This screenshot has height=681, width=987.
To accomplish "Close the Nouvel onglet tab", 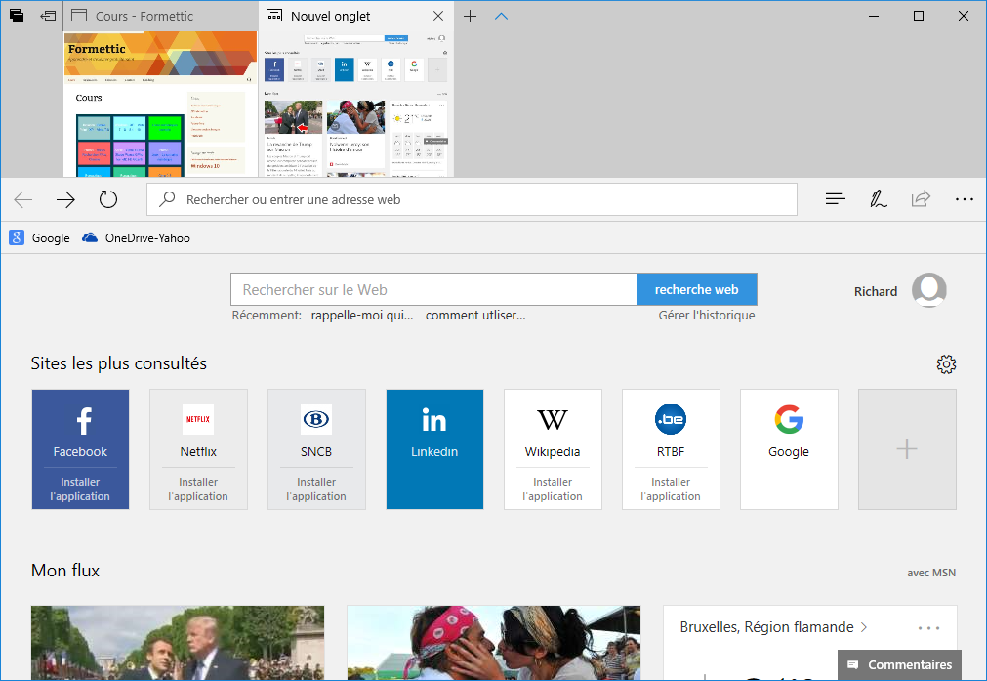I will (x=438, y=16).
